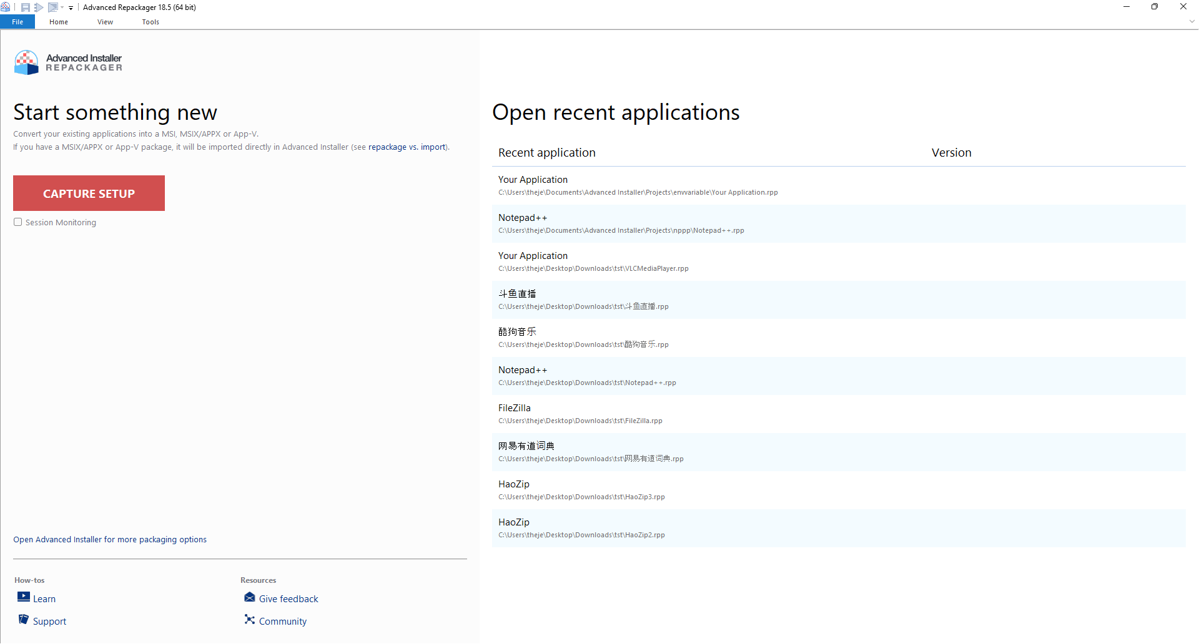This screenshot has height=644, width=1199.
Task: Open Your Application from envvariable project folder
Action: (x=839, y=186)
